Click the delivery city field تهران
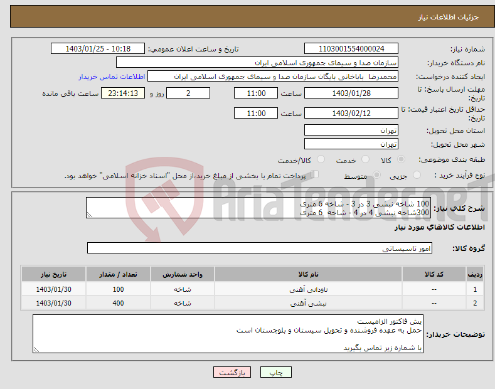This screenshot has width=495, height=389. coord(351,144)
